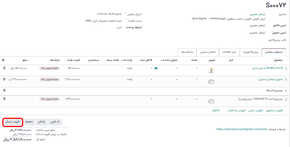Click the تحویل مبلمان row drag handle
The image size is (290, 147).
(x=286, y=80)
